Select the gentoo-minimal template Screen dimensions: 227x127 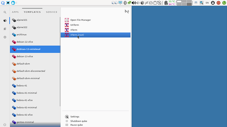[35, 122]
